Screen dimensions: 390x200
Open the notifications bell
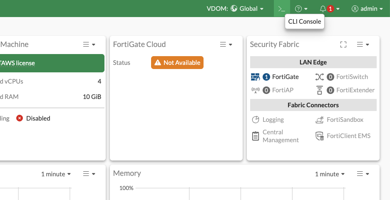coord(323,9)
